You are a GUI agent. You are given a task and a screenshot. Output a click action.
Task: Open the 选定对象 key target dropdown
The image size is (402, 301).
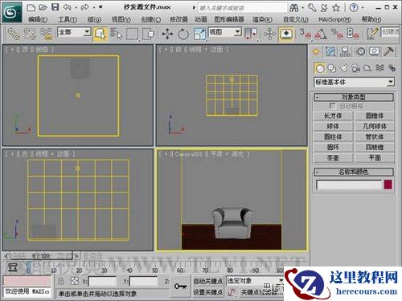point(255,281)
